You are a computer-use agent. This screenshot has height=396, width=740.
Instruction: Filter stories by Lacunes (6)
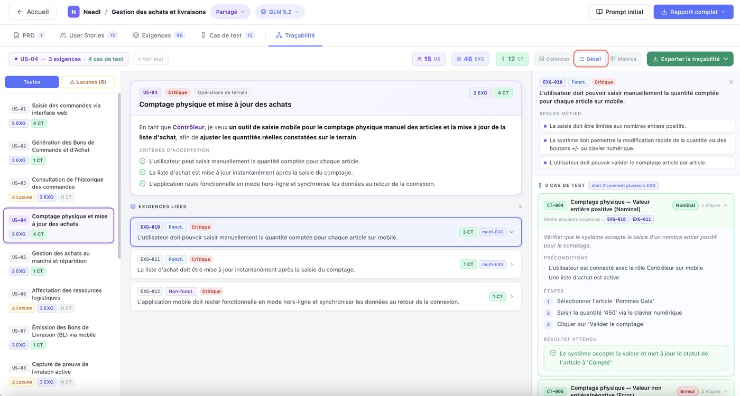tap(88, 82)
